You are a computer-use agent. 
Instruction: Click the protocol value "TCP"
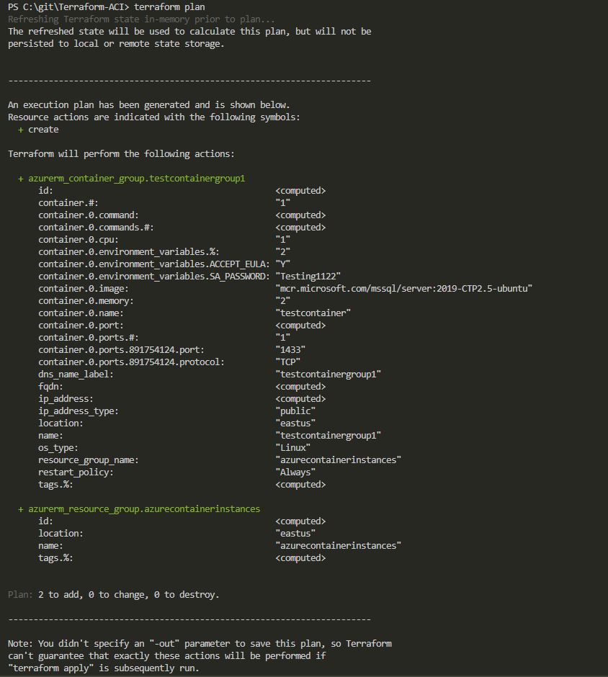pos(288,362)
